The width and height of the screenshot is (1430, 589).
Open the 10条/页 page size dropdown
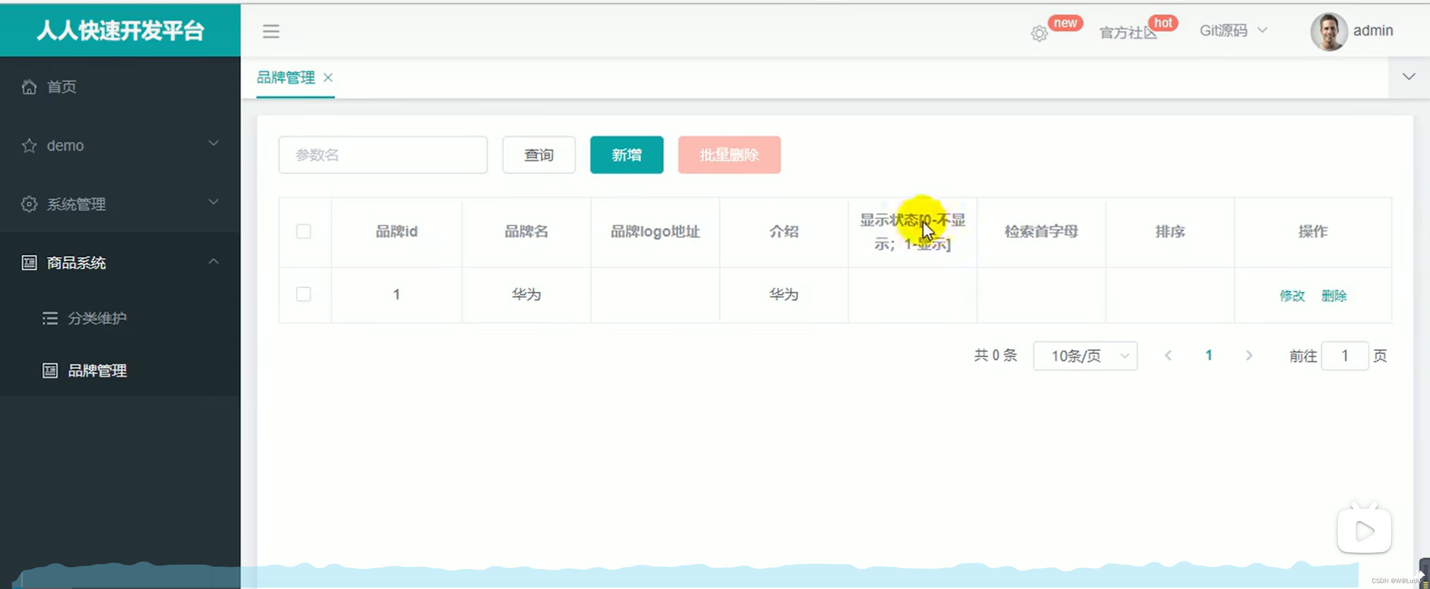tap(1085, 355)
